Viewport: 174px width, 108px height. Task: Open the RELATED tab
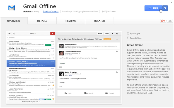pos(100,21)
